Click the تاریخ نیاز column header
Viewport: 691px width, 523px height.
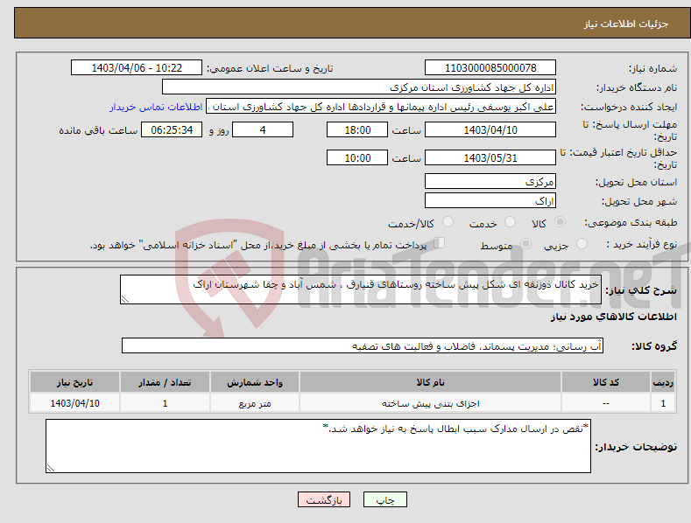point(75,382)
